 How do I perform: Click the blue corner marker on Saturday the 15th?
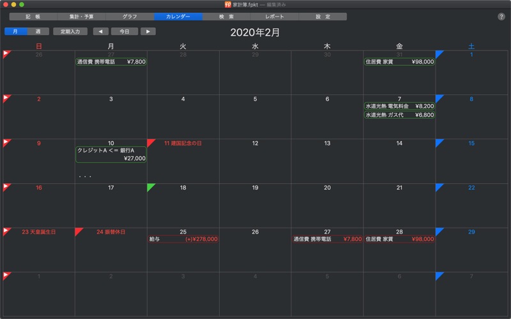coord(439,142)
